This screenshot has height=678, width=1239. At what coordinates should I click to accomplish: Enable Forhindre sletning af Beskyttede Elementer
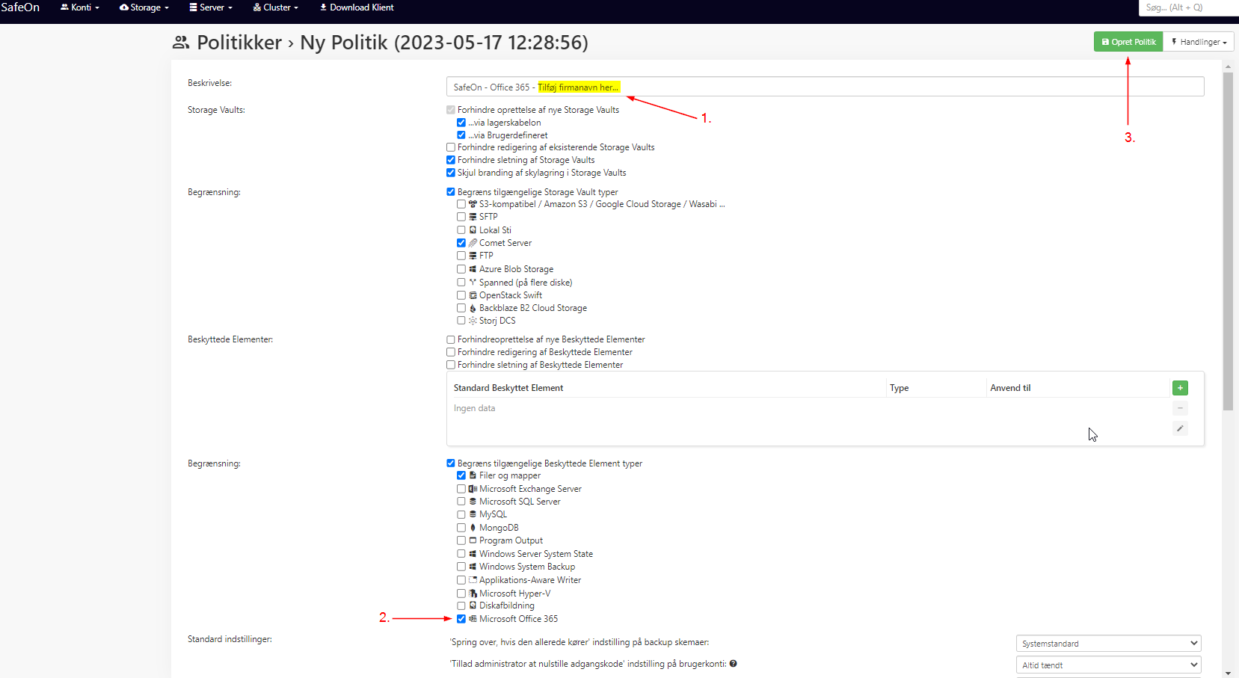[x=451, y=365]
